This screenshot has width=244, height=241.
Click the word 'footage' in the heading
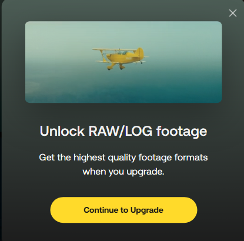click(182, 132)
